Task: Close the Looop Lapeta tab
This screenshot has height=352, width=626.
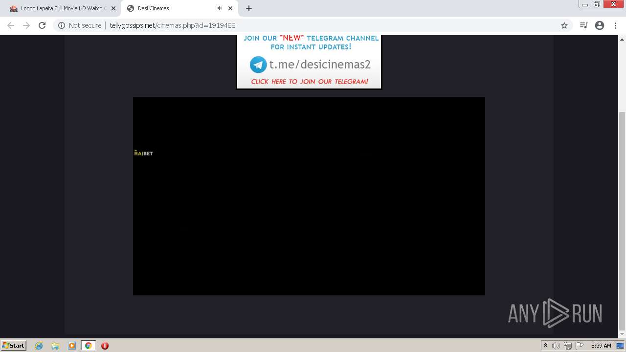Action: pyautogui.click(x=113, y=8)
